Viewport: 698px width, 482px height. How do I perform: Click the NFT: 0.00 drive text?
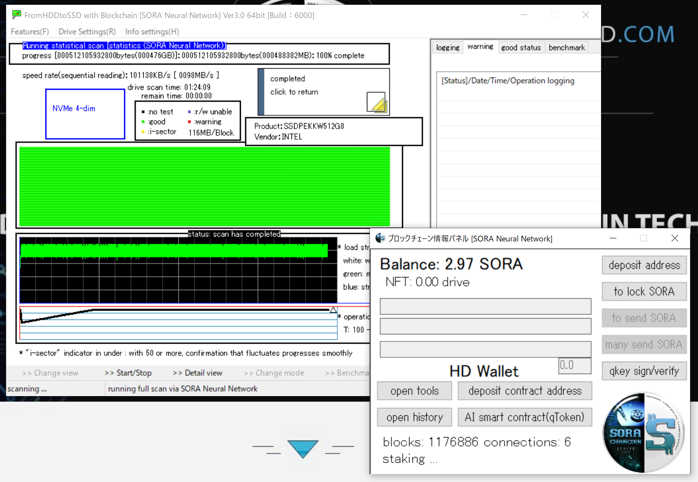(x=427, y=282)
